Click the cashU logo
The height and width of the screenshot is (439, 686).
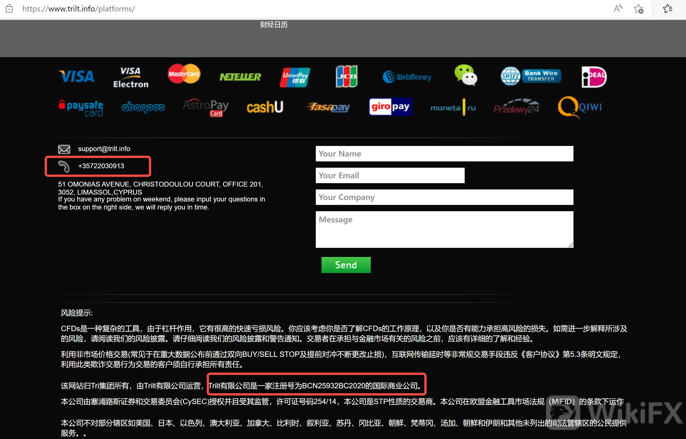coord(265,107)
